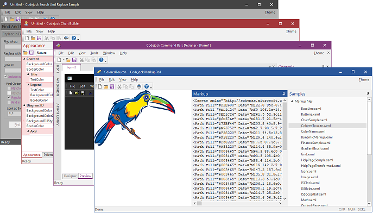
Task: Click the Find what input field
Action: click(x=13, y=47)
